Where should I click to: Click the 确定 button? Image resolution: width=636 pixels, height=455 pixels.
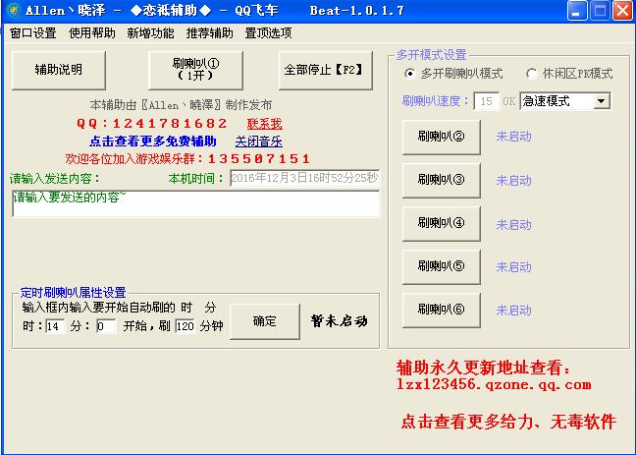pos(265,321)
